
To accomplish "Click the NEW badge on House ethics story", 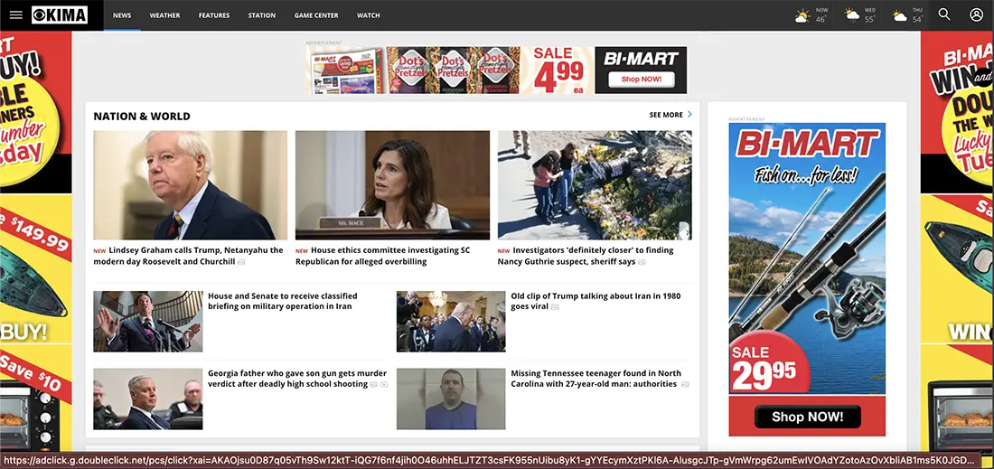I will [x=302, y=251].
